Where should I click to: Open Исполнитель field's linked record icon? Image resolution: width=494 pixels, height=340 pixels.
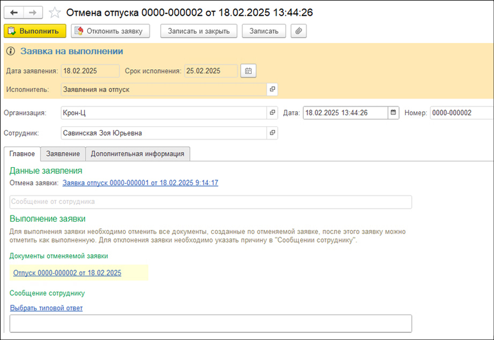point(272,89)
